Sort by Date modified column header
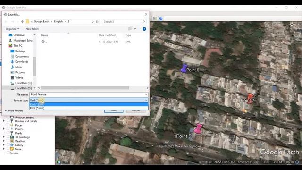The height and width of the screenshot is (170, 302). click(x=107, y=35)
